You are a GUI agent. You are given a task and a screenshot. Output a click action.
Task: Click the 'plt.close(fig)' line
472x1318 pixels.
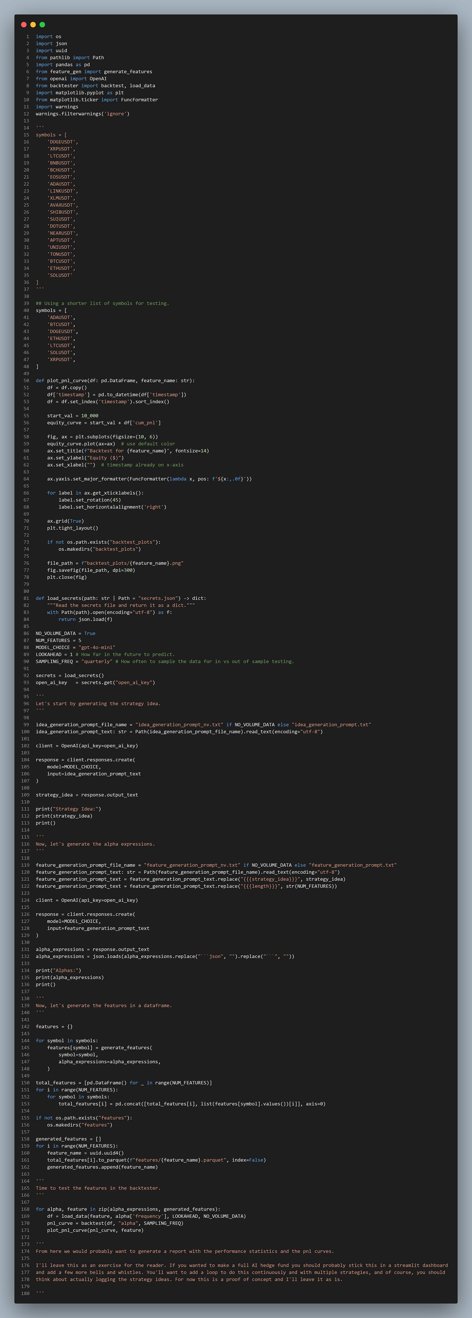(67, 577)
